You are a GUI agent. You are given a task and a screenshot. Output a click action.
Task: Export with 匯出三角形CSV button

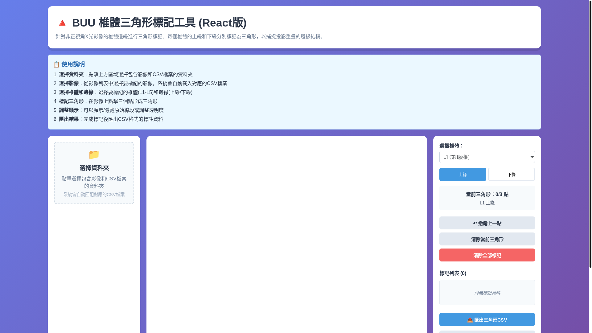tap(487, 319)
